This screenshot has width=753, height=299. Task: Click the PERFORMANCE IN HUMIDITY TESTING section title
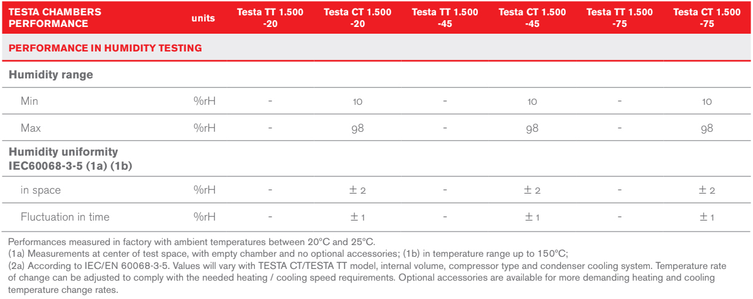tap(105, 48)
